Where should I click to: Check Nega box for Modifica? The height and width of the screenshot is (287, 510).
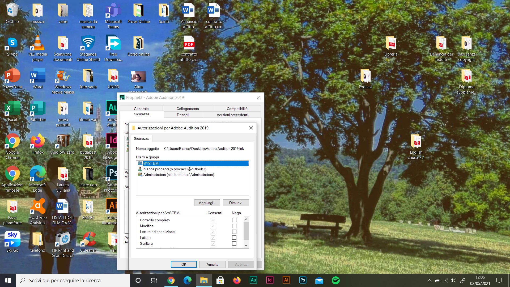234,226
